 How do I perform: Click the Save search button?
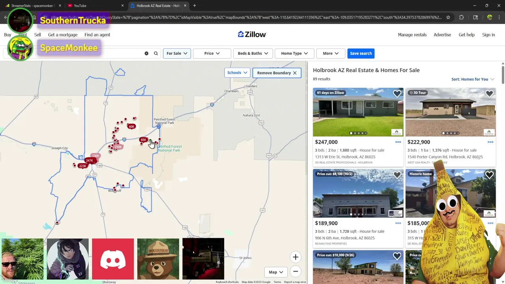(x=361, y=53)
